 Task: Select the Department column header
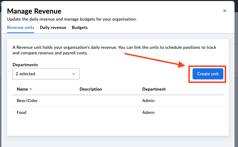pos(154,89)
